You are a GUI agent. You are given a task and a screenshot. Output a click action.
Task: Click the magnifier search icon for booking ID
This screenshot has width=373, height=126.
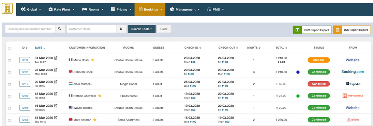point(60,29)
